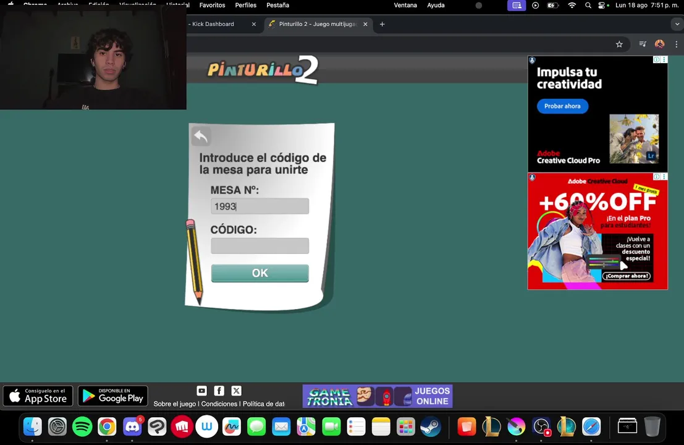Bookmark this page with the star icon
The height and width of the screenshot is (445, 684).
[x=619, y=44]
